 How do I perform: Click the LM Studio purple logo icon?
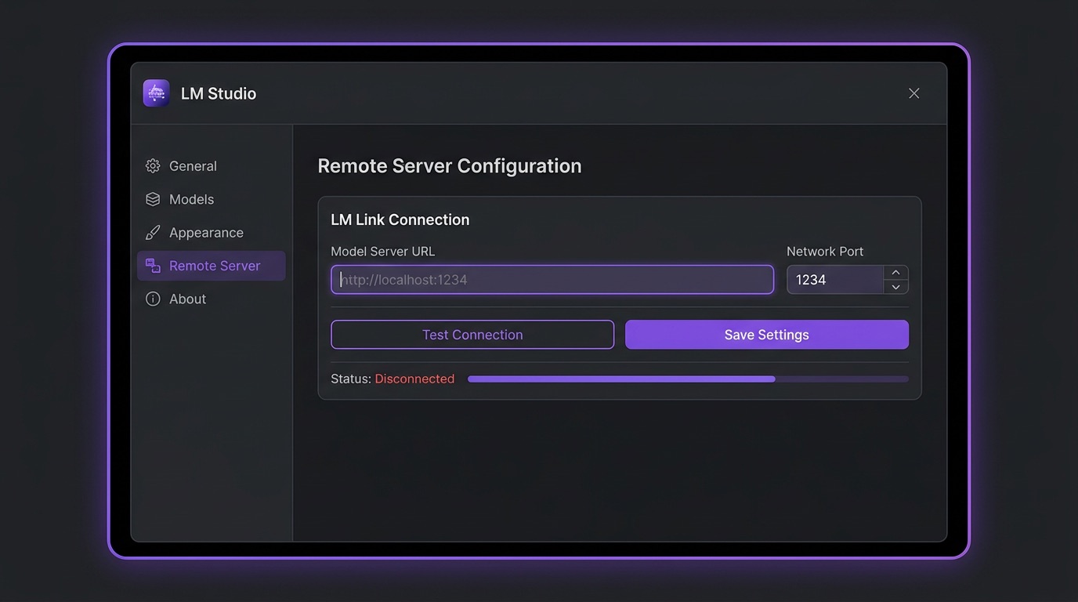click(157, 93)
